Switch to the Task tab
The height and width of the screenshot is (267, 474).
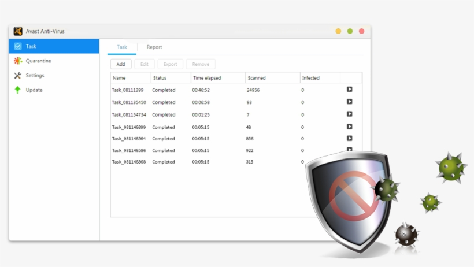tap(122, 47)
